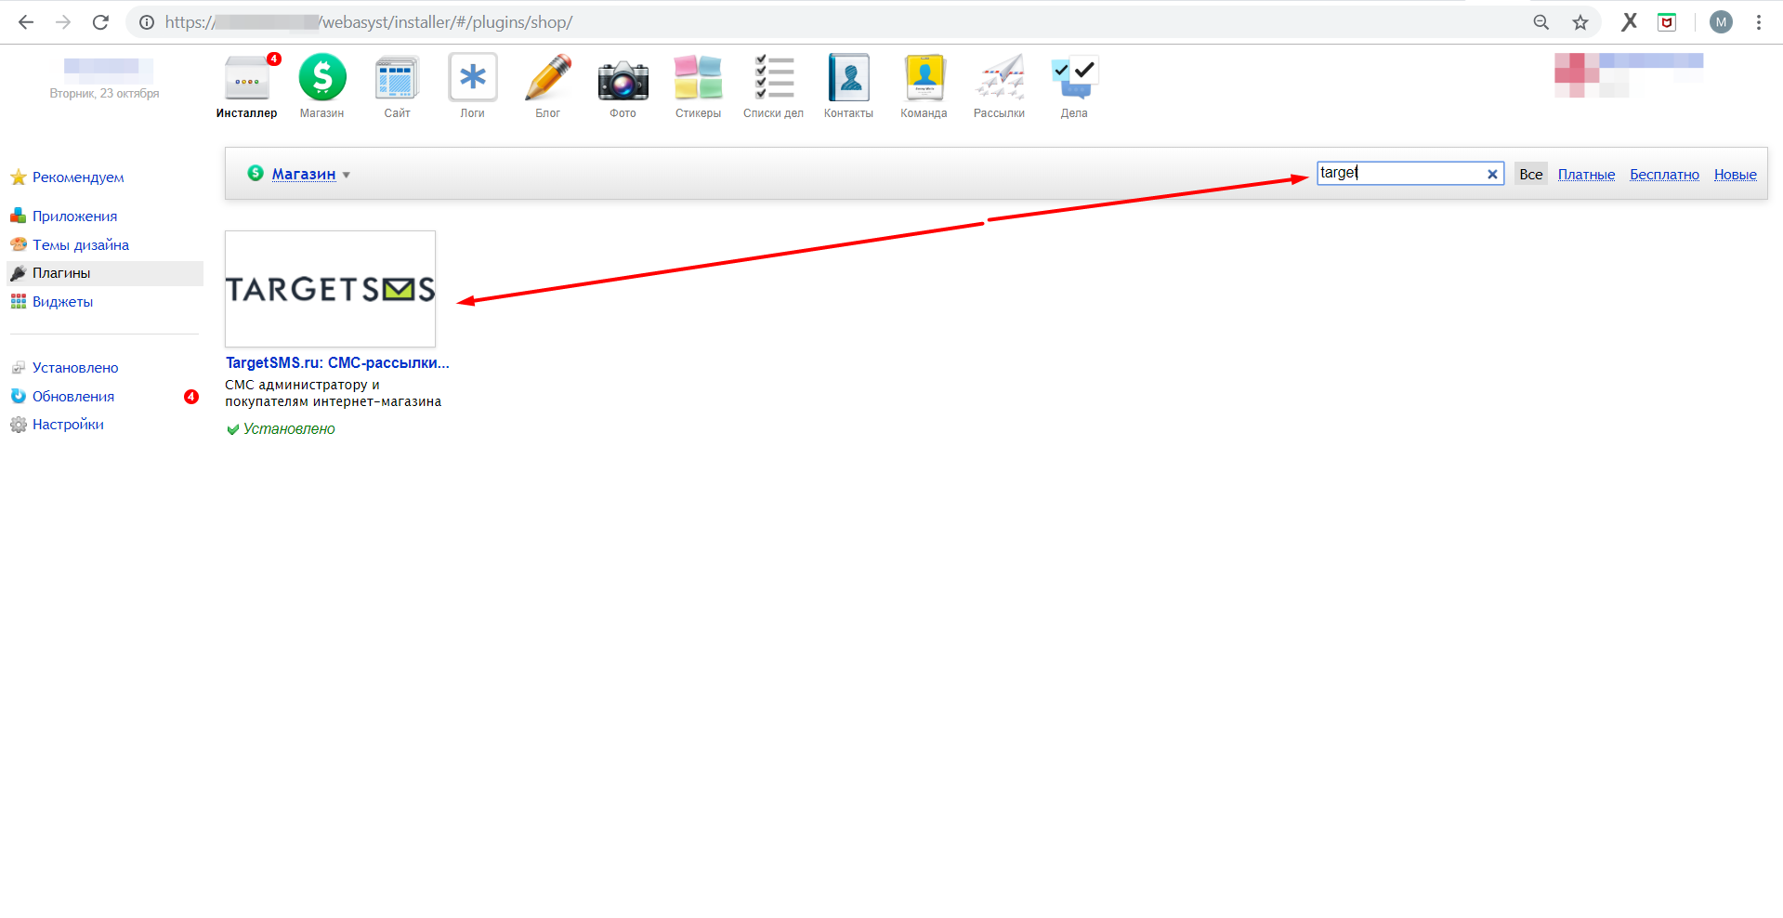This screenshot has height=918, width=1783.
Task: Select the Темы дизайна sidebar item
Action: click(x=81, y=245)
